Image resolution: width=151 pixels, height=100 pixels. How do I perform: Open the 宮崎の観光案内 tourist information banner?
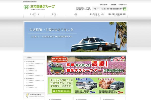click(34, 95)
